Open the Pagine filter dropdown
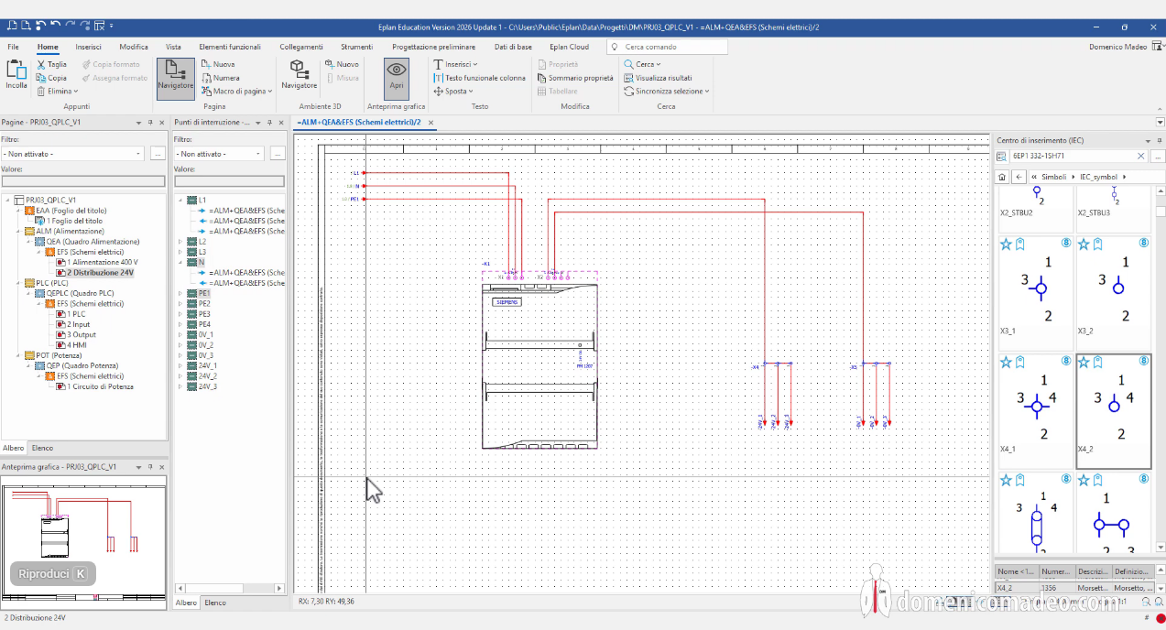The height and width of the screenshot is (630, 1166). click(138, 154)
